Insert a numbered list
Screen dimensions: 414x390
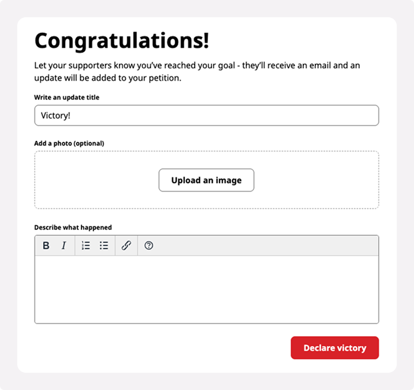point(86,245)
